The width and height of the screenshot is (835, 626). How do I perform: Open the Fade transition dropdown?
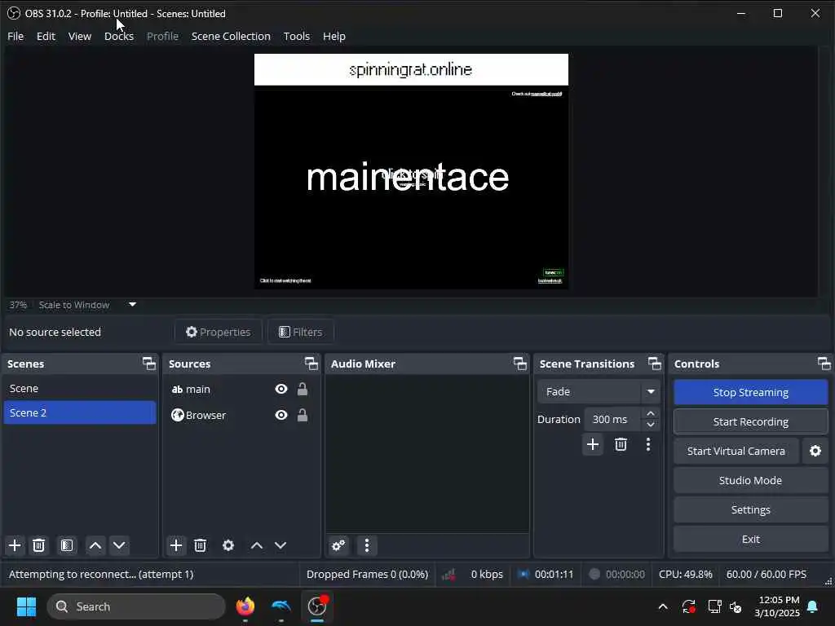coord(599,392)
